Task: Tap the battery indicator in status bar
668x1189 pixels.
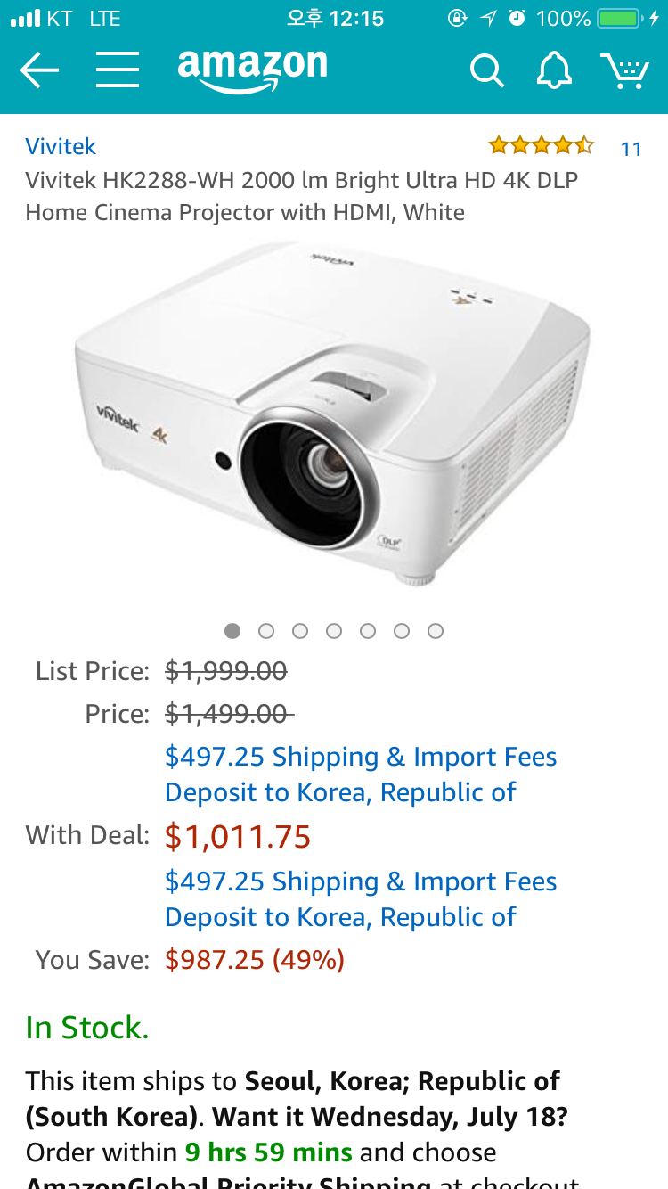Action: click(x=620, y=18)
